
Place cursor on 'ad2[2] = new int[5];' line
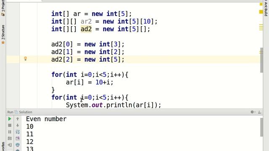pyautogui.click(x=88, y=60)
